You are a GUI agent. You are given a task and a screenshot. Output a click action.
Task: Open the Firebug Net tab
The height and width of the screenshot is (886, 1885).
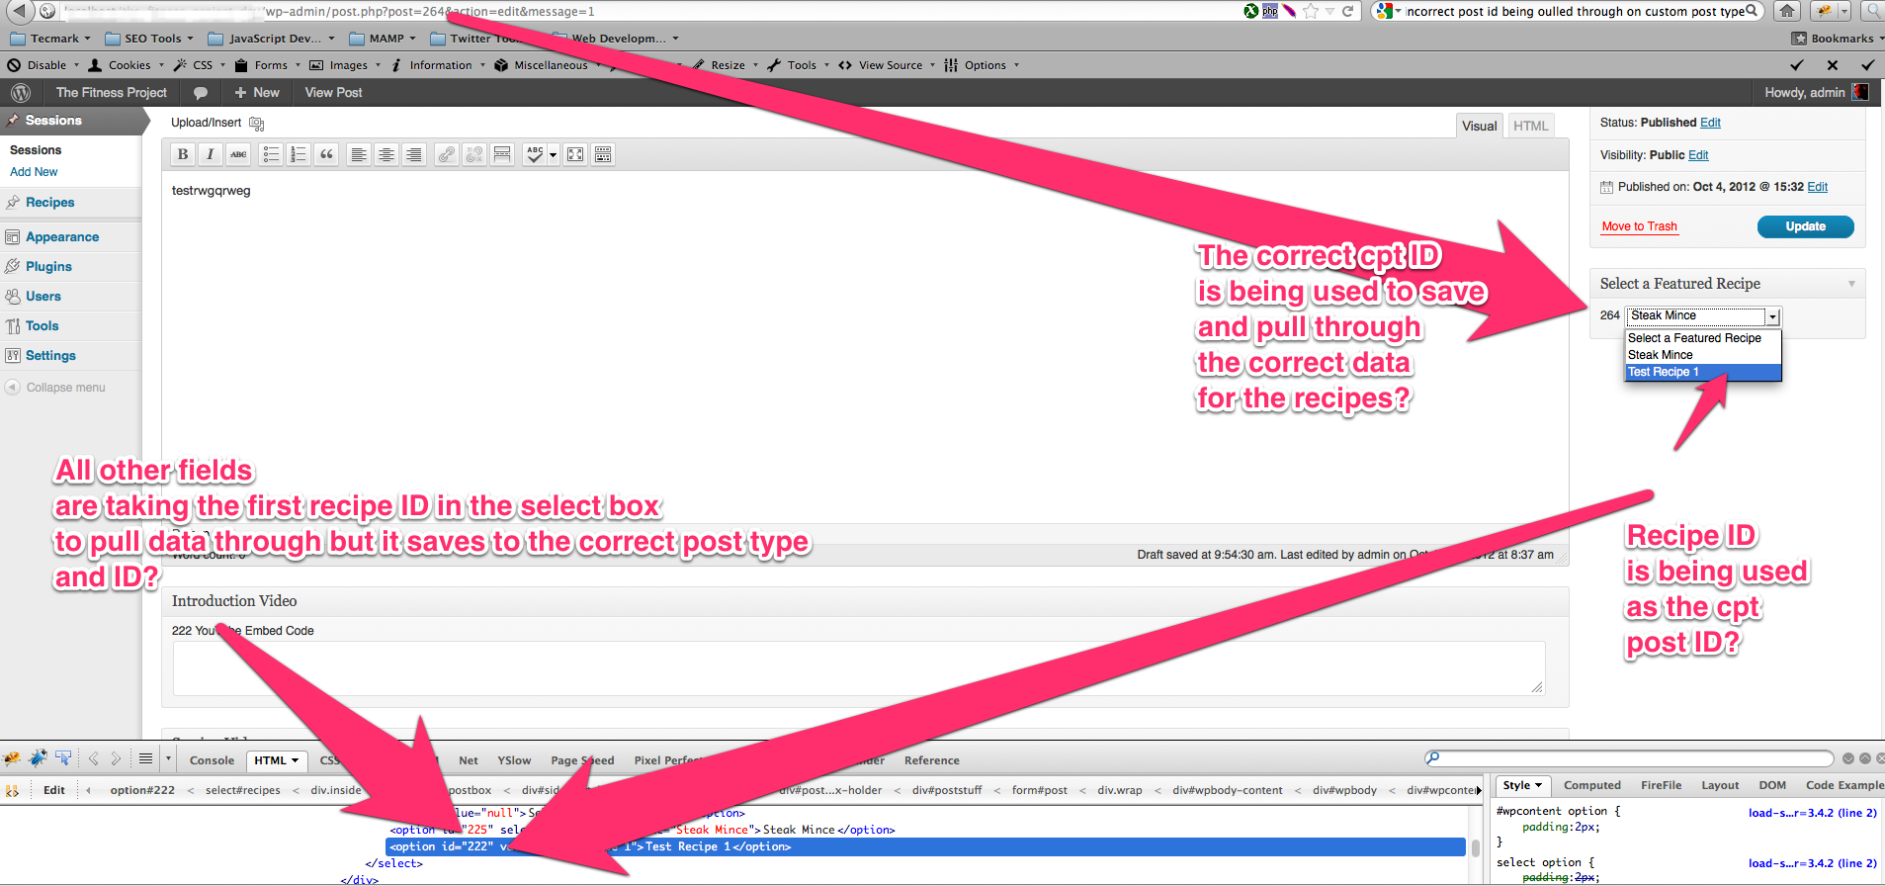[x=469, y=760]
